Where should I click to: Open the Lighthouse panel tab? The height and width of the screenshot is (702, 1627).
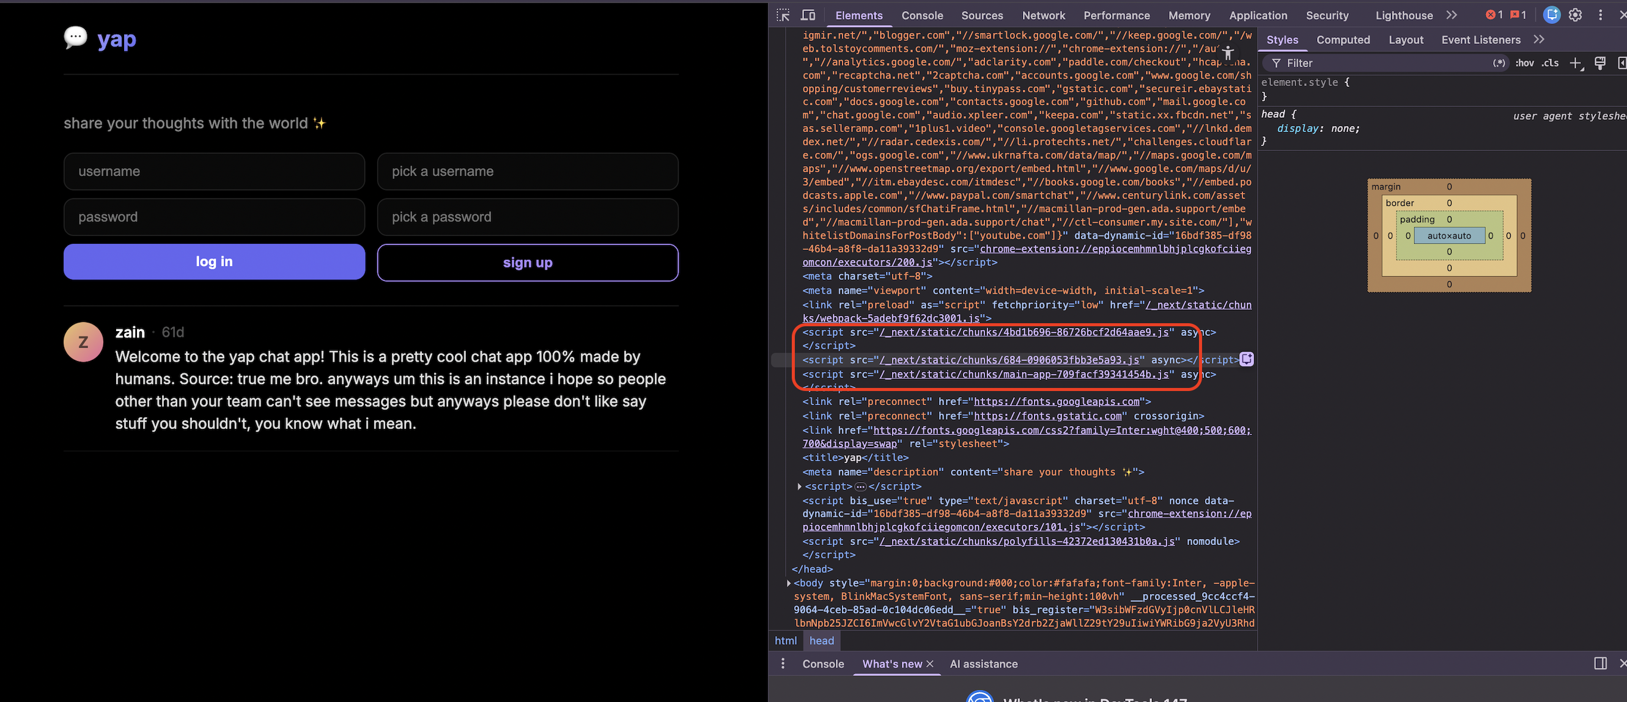click(1404, 15)
